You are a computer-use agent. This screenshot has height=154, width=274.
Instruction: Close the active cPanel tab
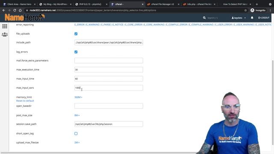tap(143, 4)
